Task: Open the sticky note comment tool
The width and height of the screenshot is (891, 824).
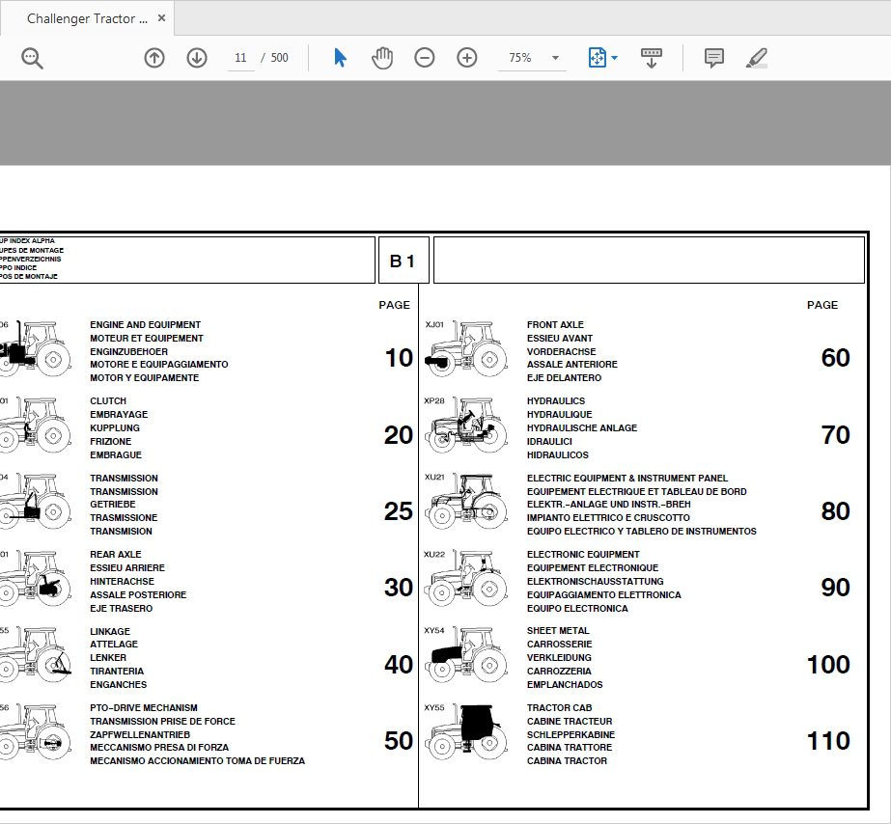Action: click(713, 57)
